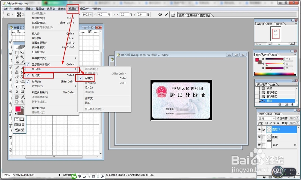Switch to the 色板 tab
The height and width of the screenshot is (180, 301).
coord(266,55)
